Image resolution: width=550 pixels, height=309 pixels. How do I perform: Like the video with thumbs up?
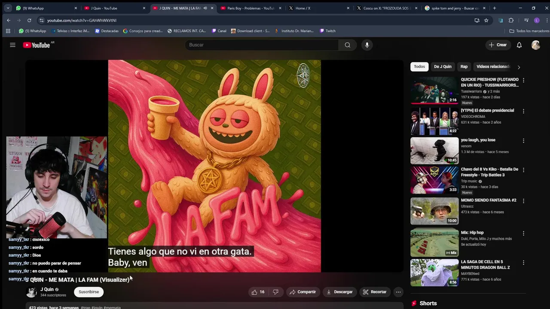258,292
